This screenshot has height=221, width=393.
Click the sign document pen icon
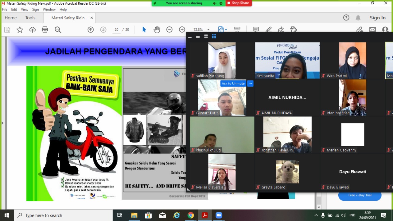pos(281,30)
